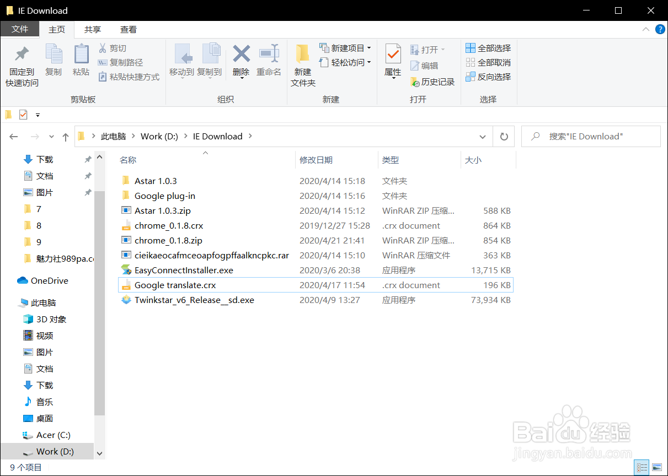The image size is (668, 476).
Task: Click the New folder (新建文件夹) icon
Action: tap(302, 54)
